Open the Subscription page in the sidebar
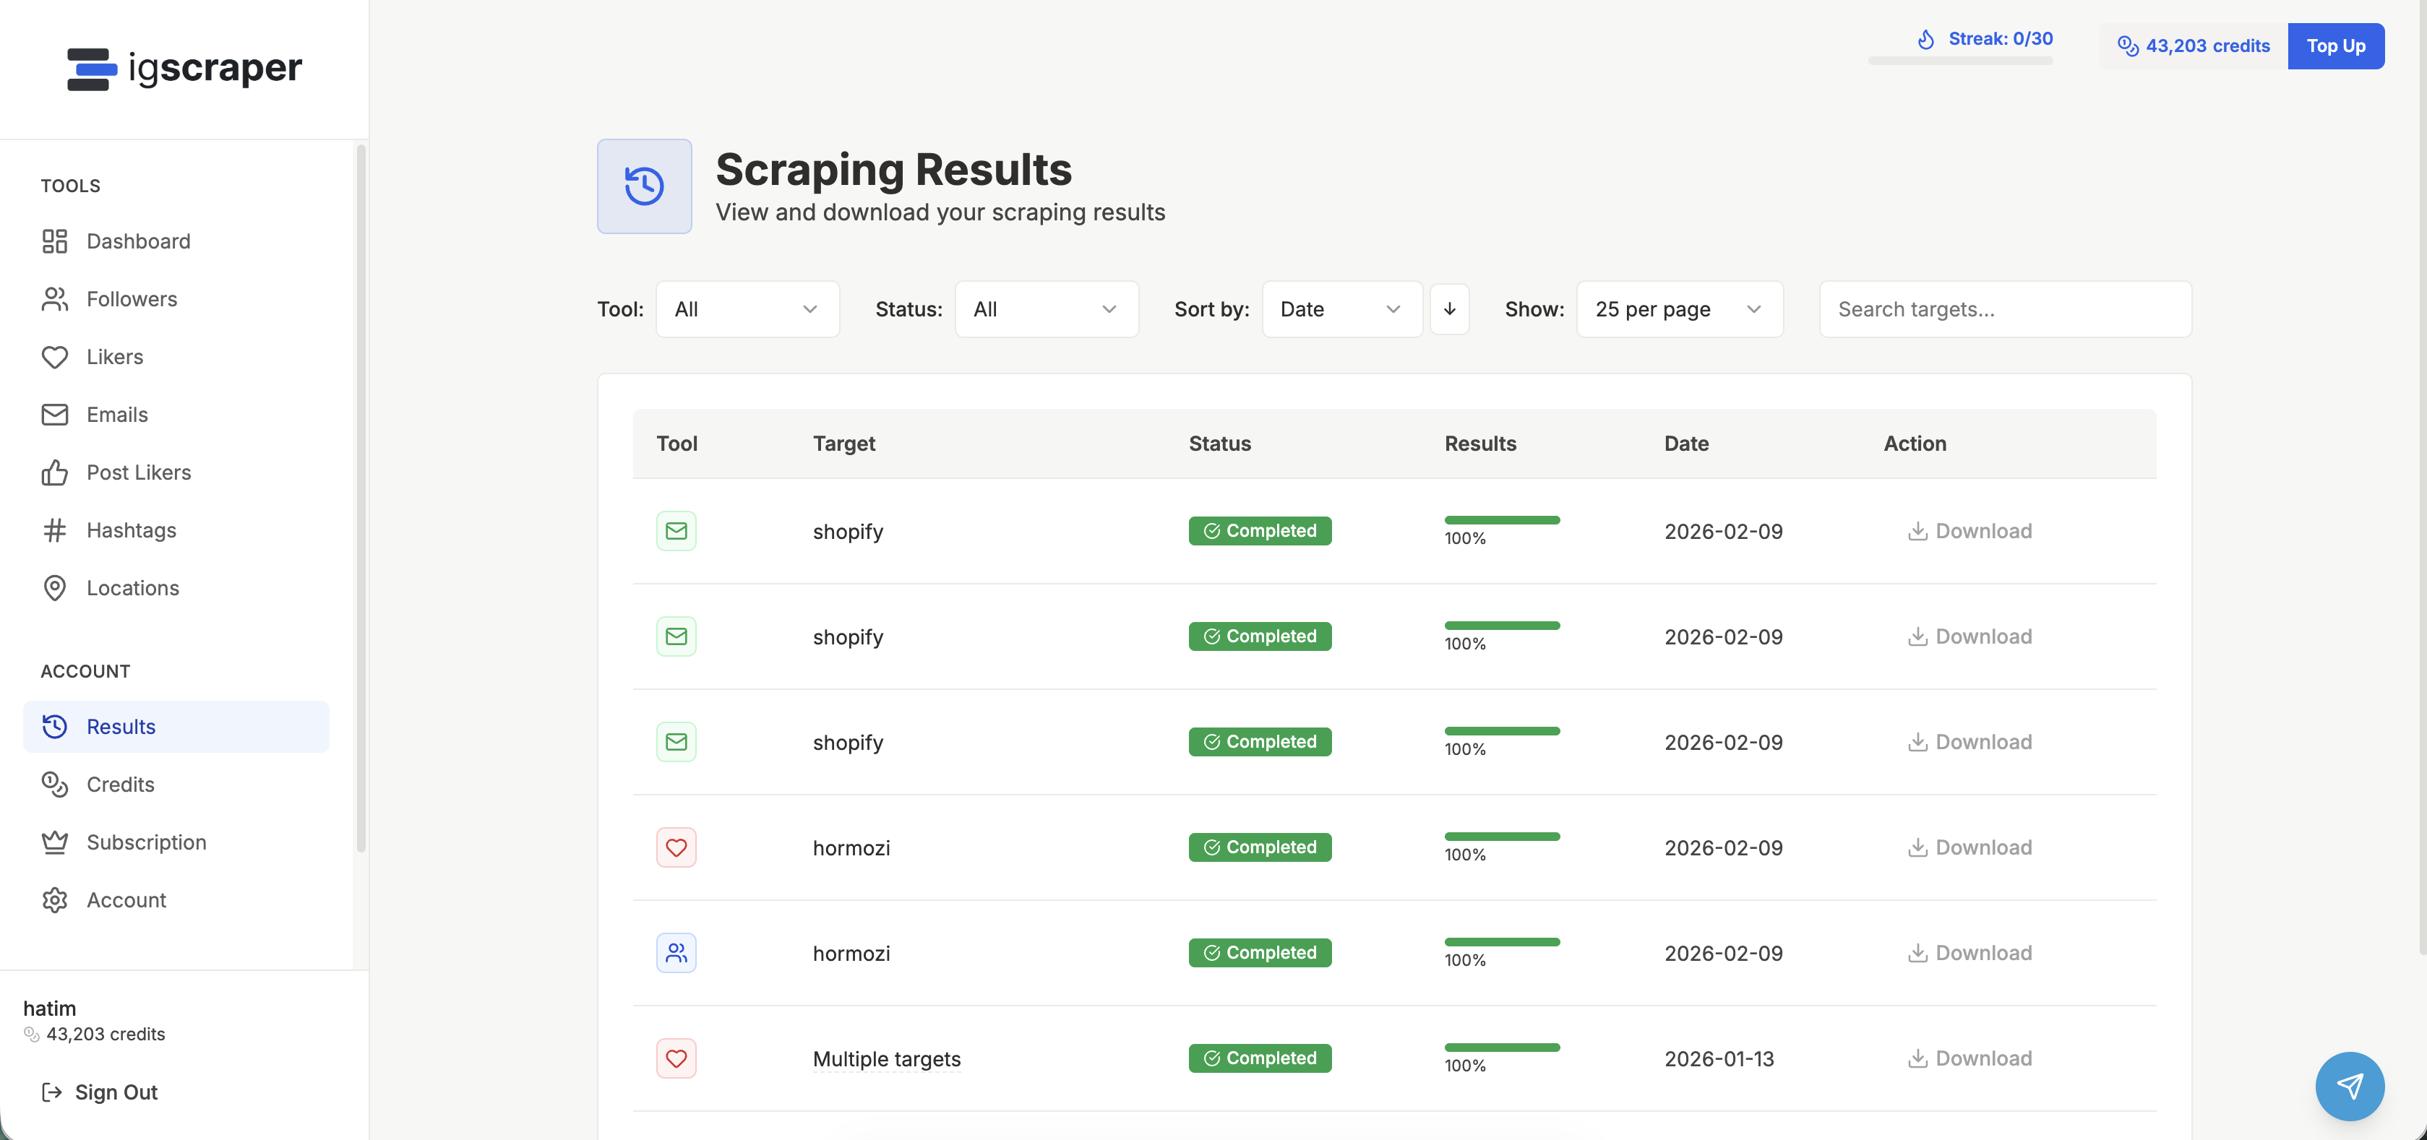This screenshot has width=2427, height=1140. [x=147, y=842]
